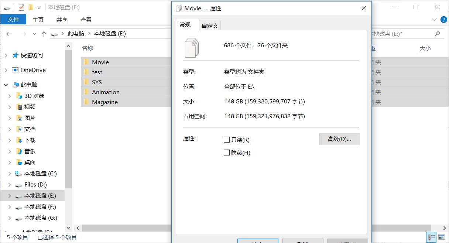Enable the 隐藏(H) checkbox

pyautogui.click(x=227, y=153)
